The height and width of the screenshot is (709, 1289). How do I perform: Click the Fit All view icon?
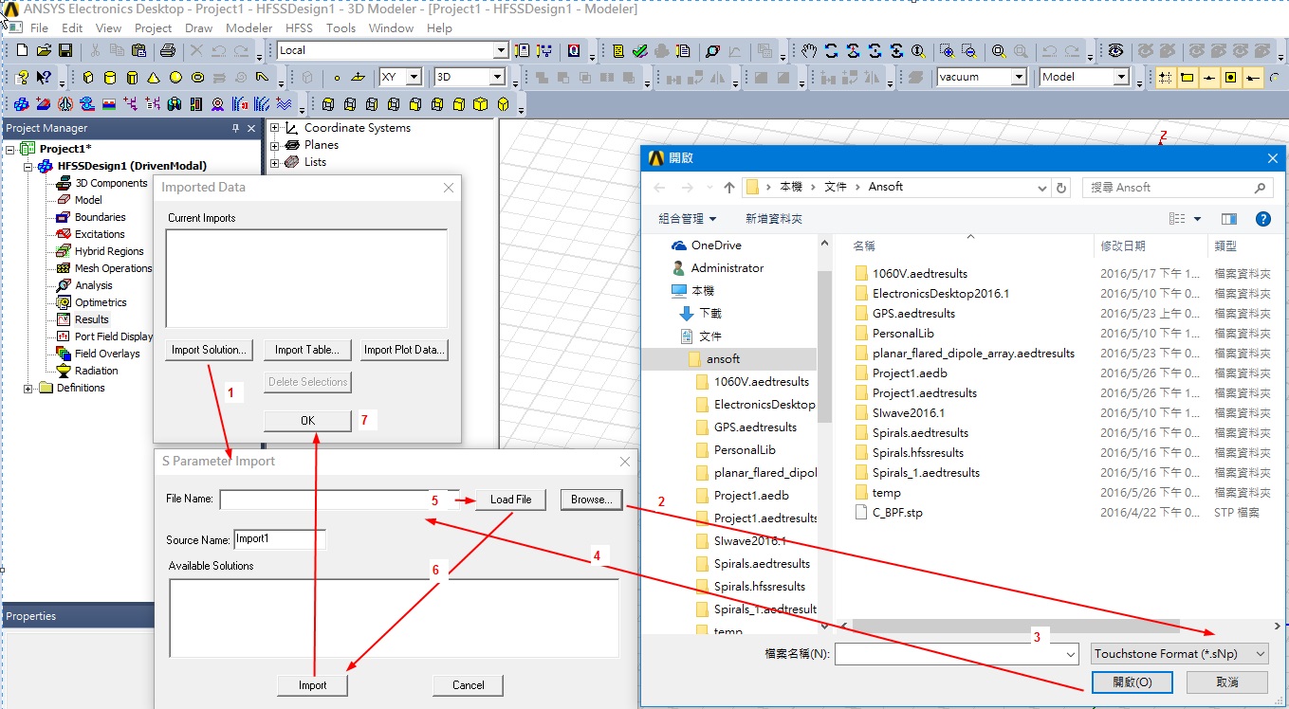click(999, 50)
